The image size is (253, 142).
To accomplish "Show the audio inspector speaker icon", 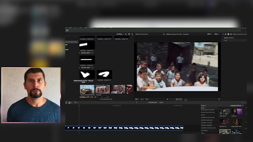I will click(226, 34).
